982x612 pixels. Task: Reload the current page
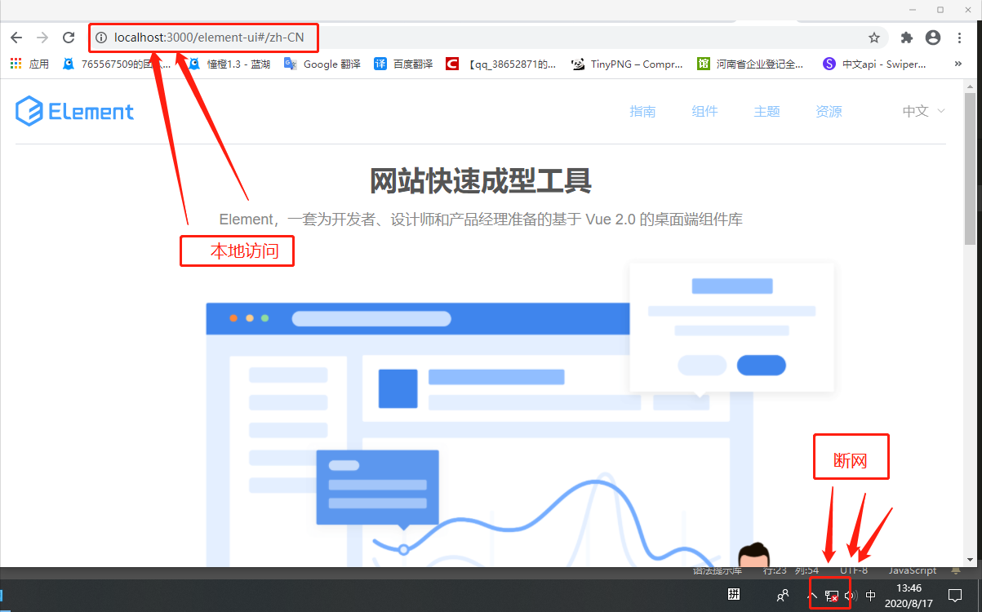[69, 38]
